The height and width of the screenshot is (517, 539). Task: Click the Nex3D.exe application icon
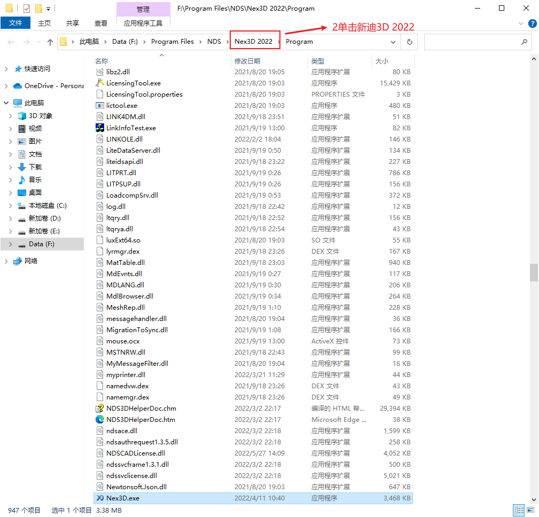click(100, 498)
